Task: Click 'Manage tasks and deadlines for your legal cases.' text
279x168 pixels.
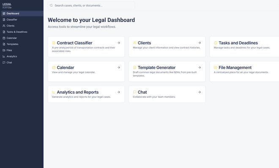Action: (242, 48)
